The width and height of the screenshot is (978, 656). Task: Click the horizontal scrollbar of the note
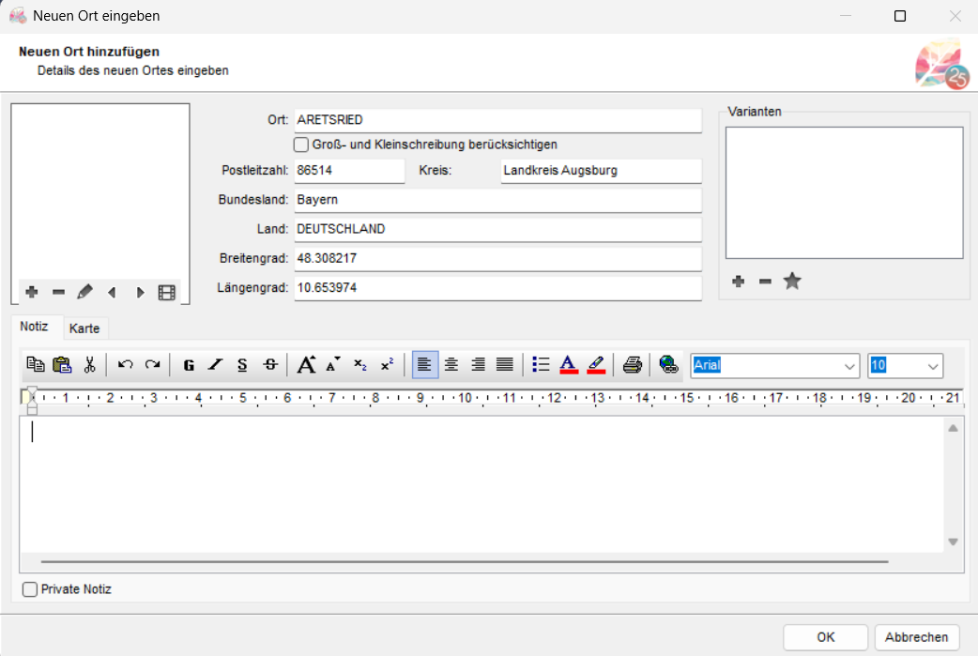(x=465, y=562)
